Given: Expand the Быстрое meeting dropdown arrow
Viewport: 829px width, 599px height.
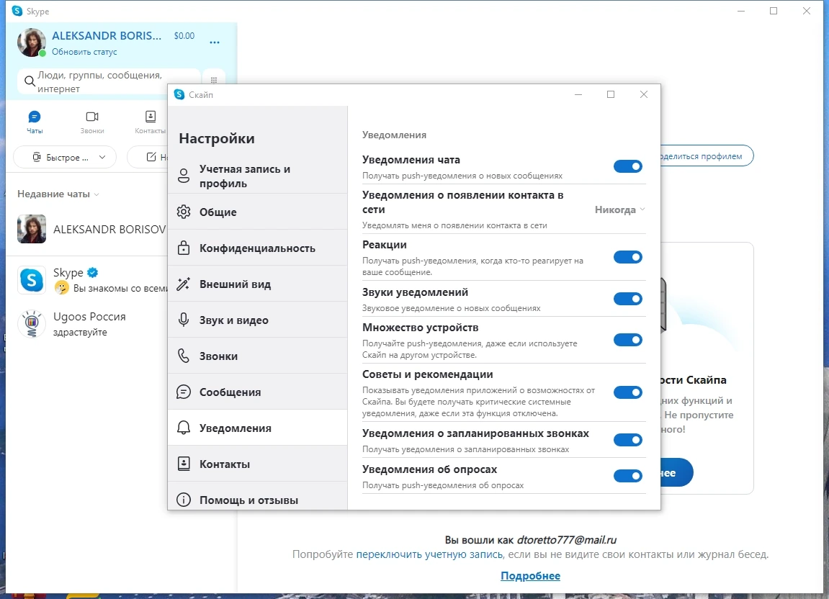Looking at the screenshot, I should click(102, 157).
